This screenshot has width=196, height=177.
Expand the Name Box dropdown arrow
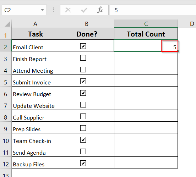click(42, 10)
